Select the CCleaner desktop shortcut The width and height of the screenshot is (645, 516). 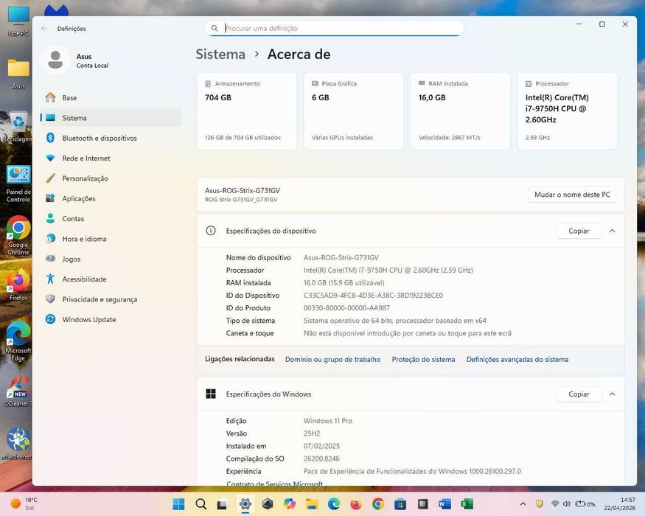17,391
